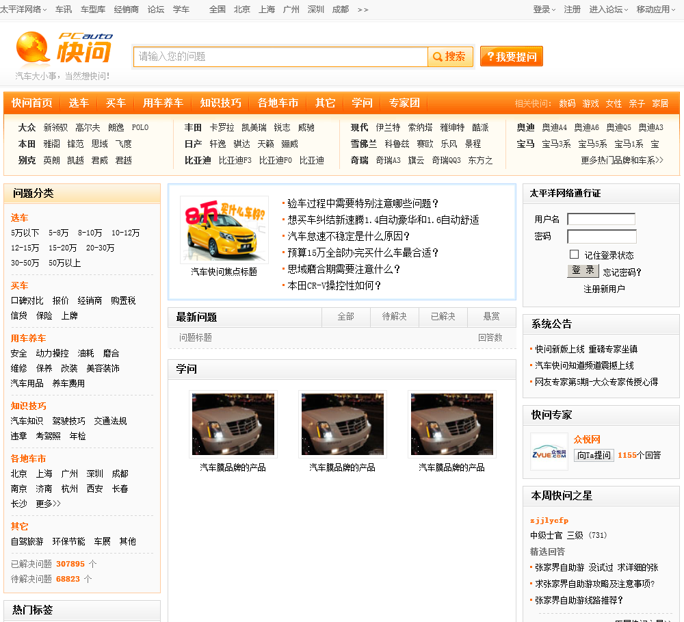
Task: Open 用车养车 nav menu item
Action: point(163,103)
